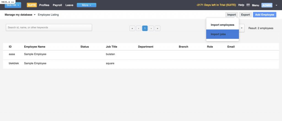
Task: Click the Status column header
Action: click(85, 47)
